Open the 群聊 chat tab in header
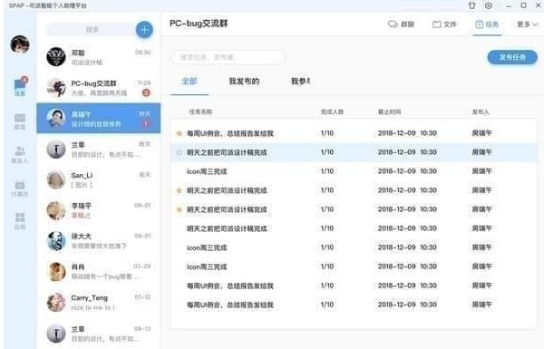 (x=401, y=24)
